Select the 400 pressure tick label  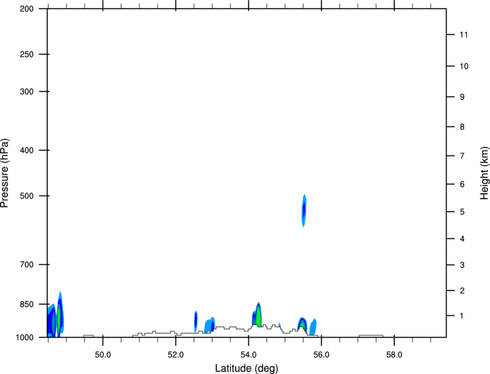tap(27, 150)
